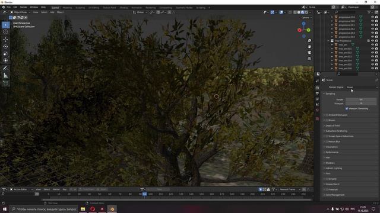Switch perspective/orthographic grid icon
Screen dimensions: 380x213
click(x=309, y=59)
